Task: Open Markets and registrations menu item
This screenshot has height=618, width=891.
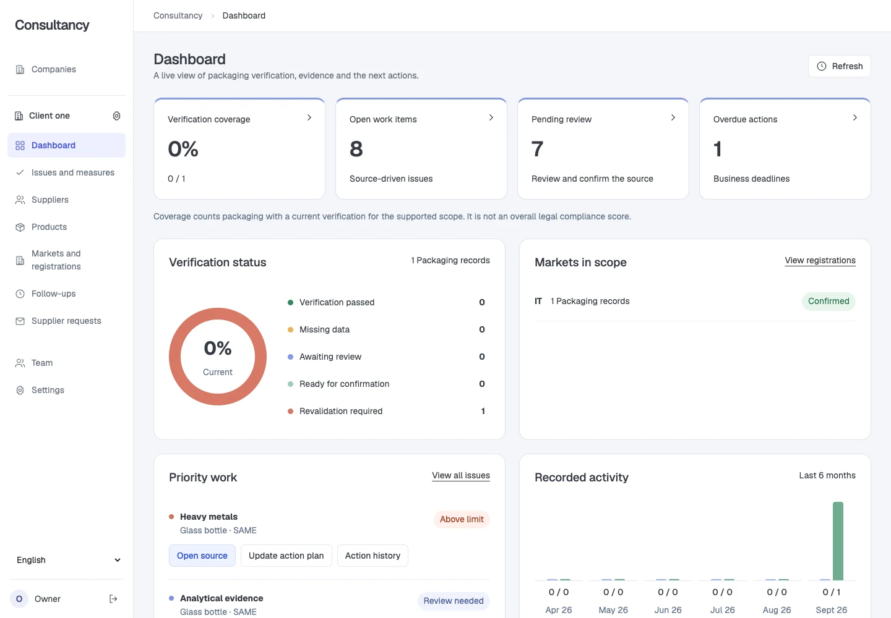Action: 67,260
